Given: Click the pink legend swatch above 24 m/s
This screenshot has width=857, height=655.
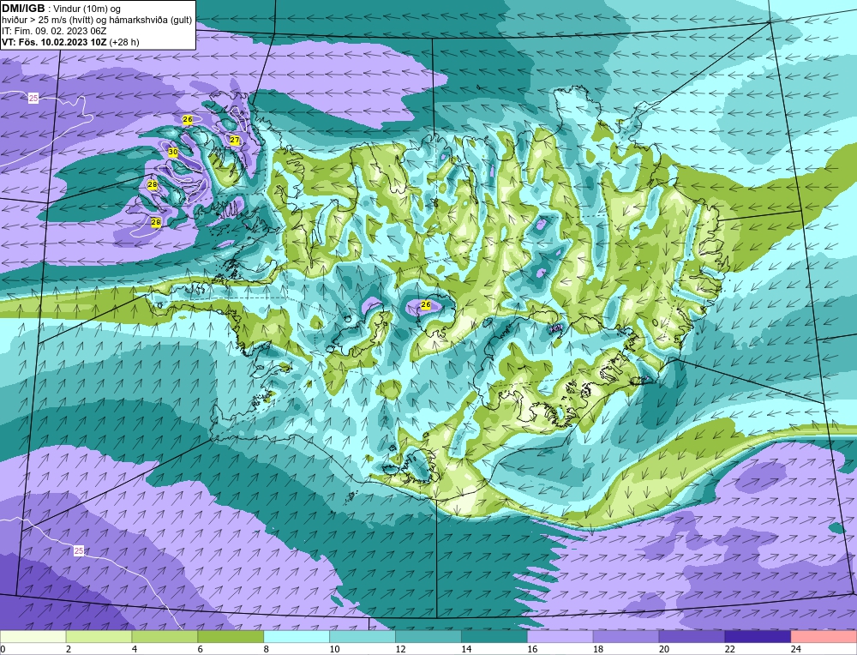Looking at the screenshot, I should [824, 637].
